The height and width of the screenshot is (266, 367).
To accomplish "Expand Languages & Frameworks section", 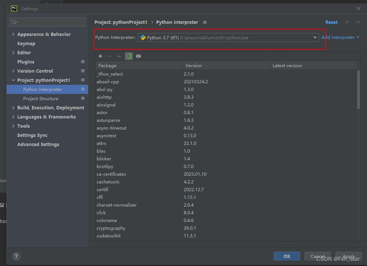I will tap(13, 116).
